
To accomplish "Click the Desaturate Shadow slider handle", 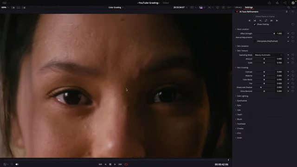I will (x=261, y=88).
